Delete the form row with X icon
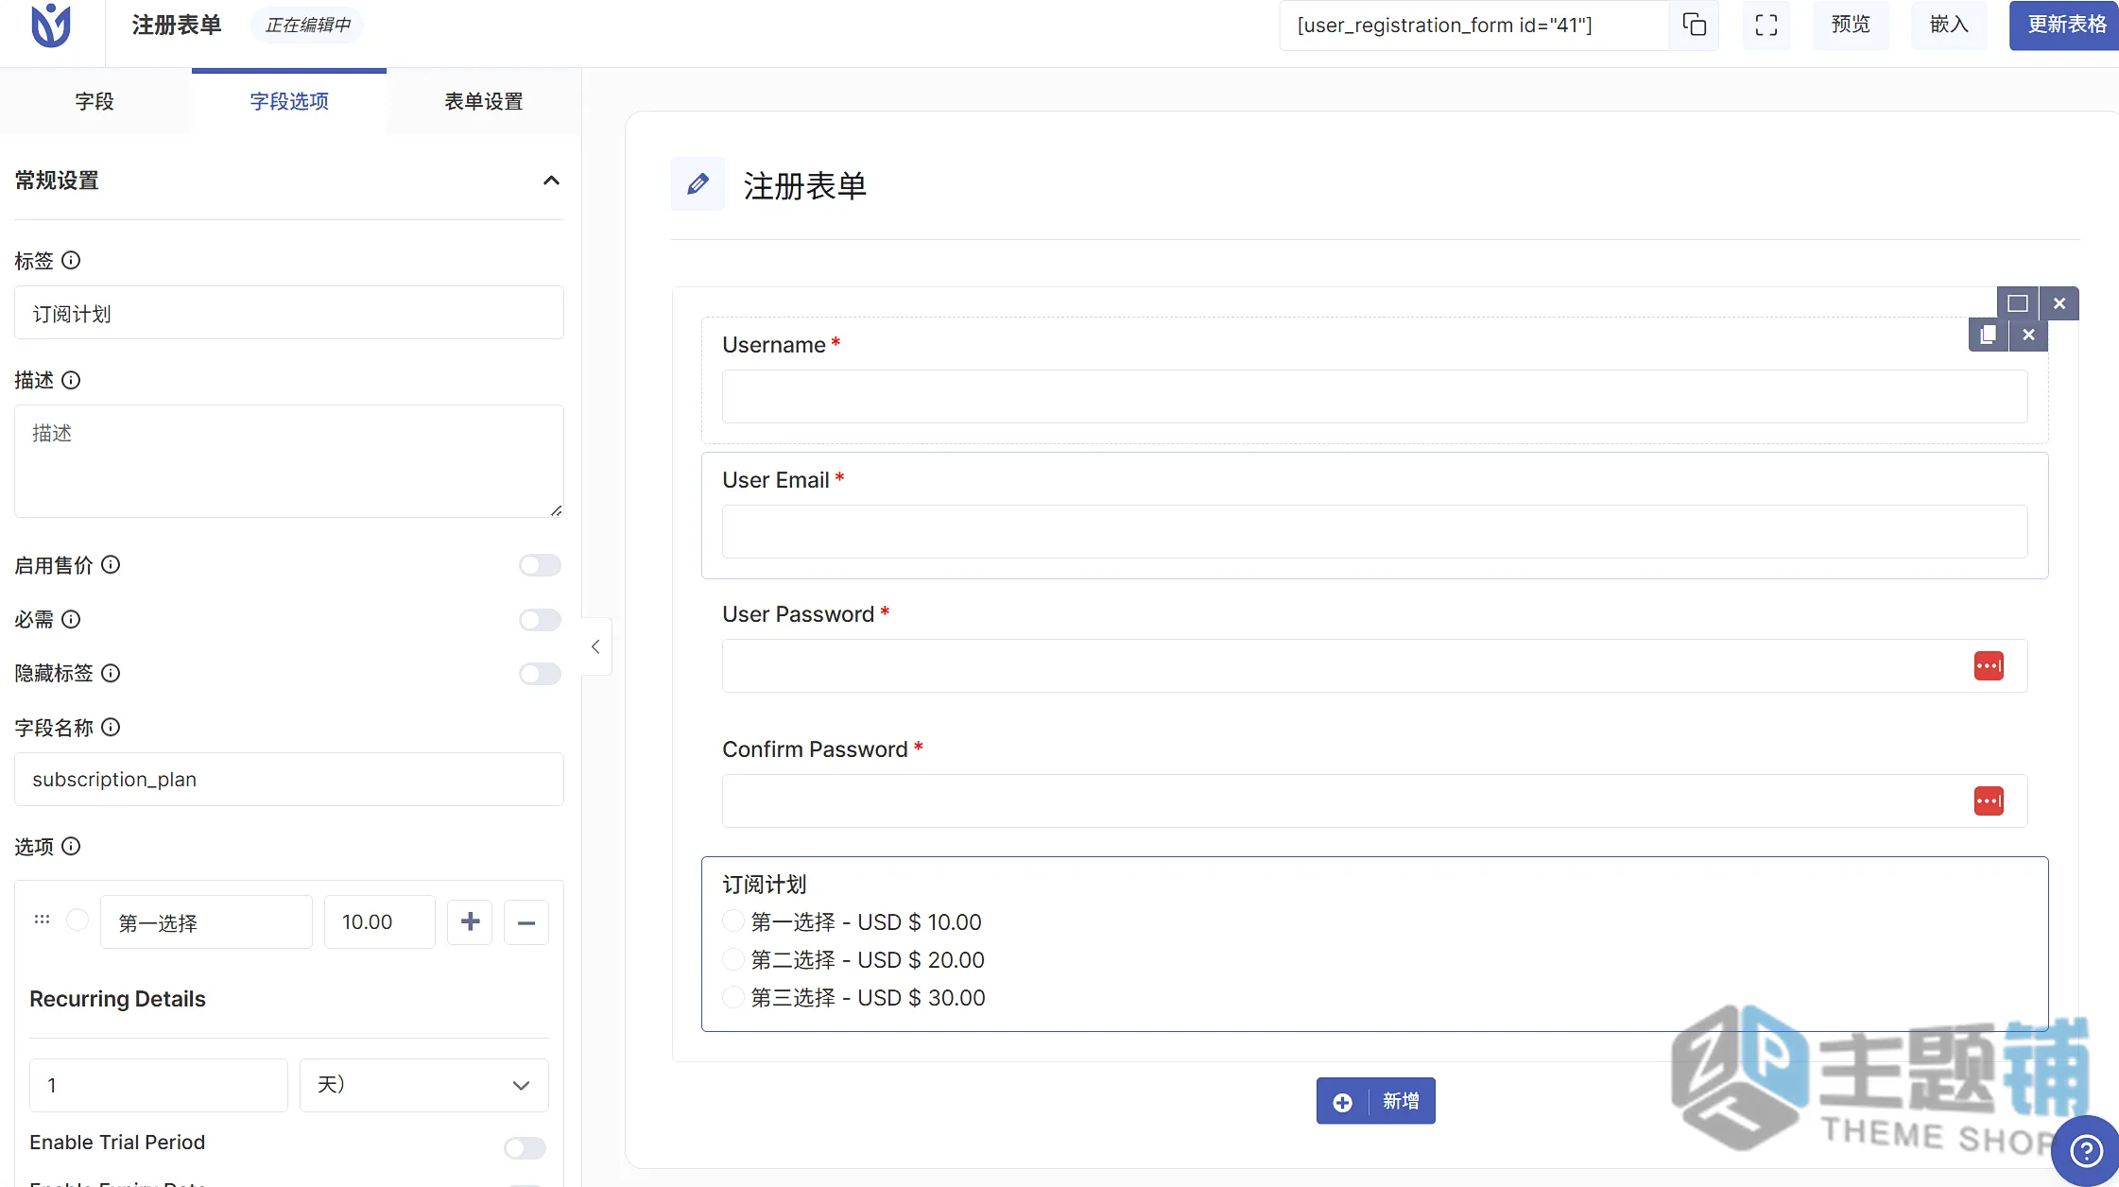2119x1187 pixels. tap(2059, 303)
